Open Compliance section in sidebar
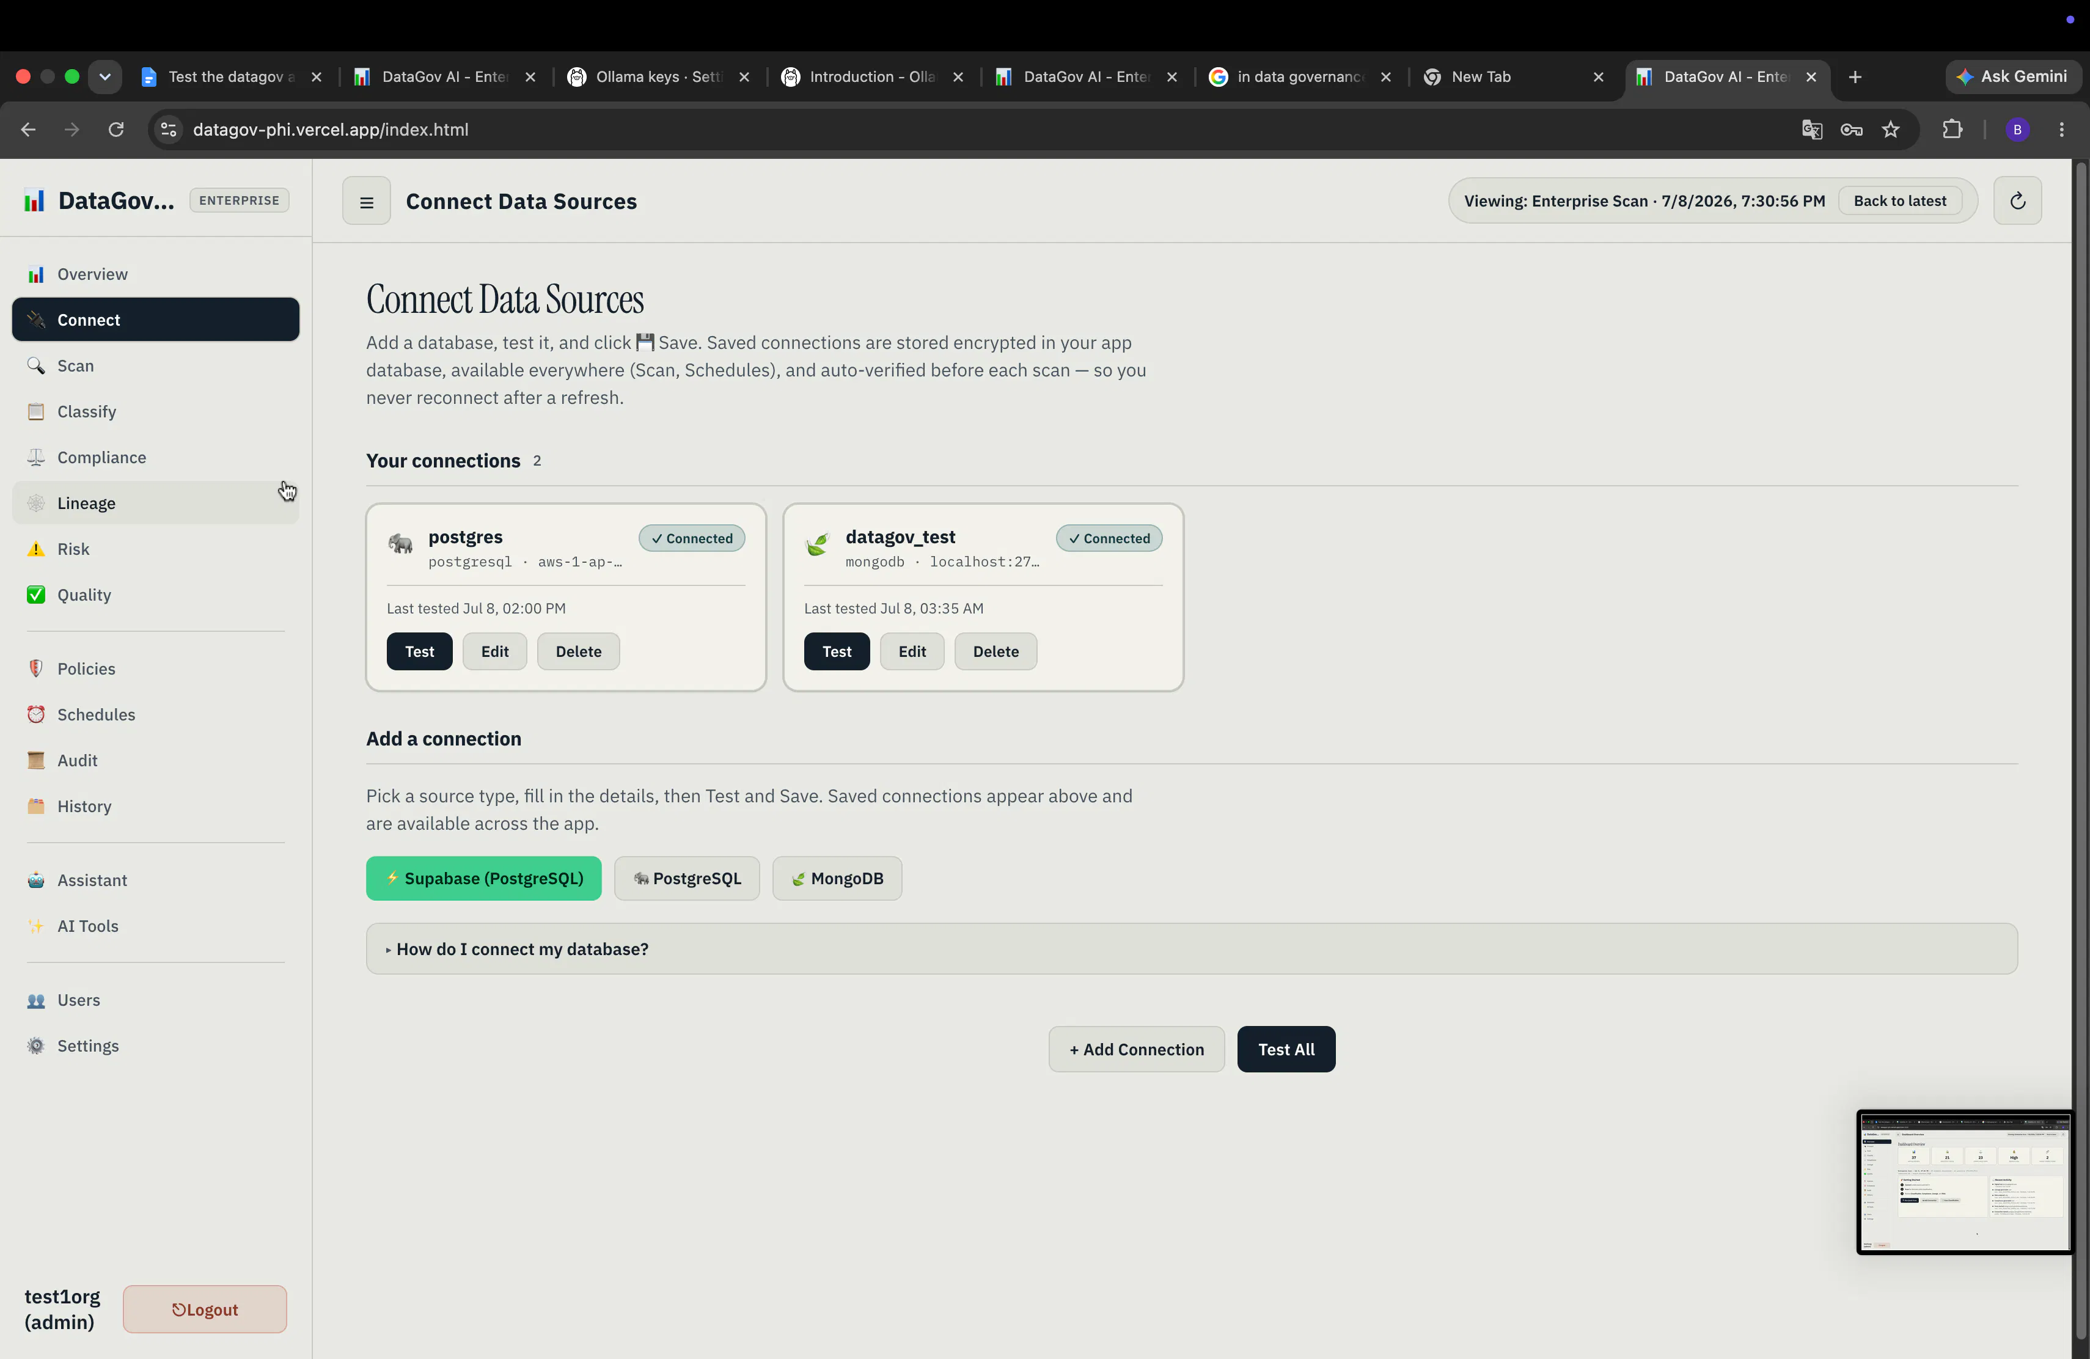The width and height of the screenshot is (2090, 1359). (x=155, y=456)
